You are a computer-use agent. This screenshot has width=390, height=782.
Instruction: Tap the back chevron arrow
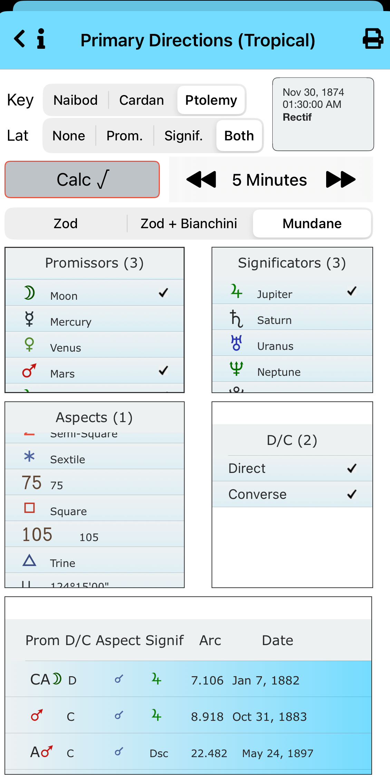coord(20,39)
